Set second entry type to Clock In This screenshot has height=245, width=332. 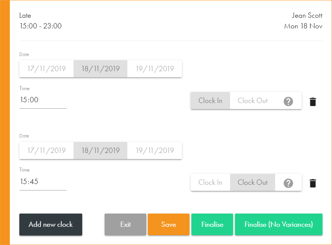click(210, 183)
